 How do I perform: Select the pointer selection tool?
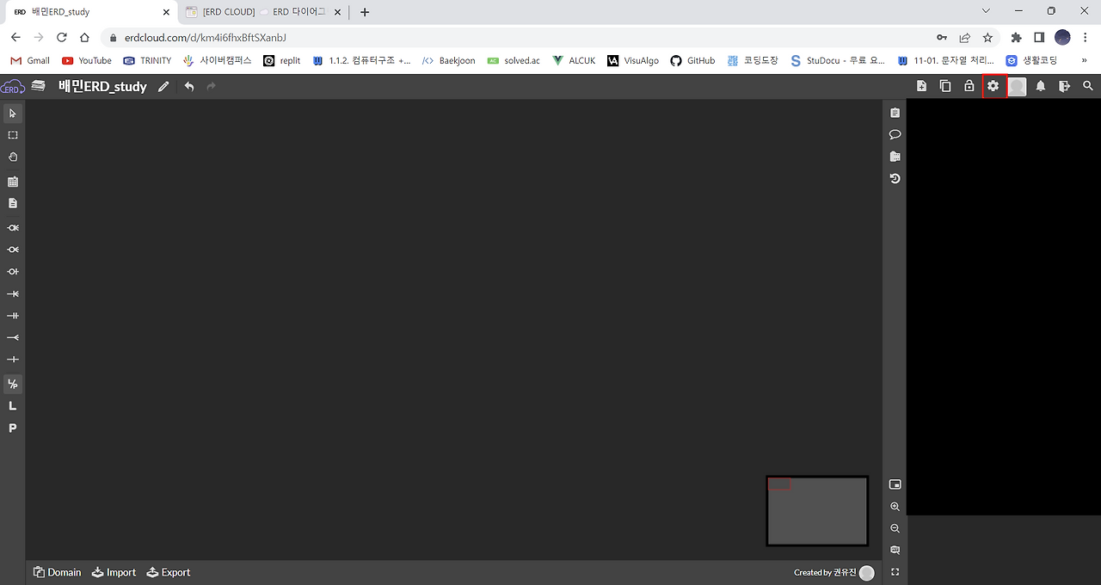(x=13, y=114)
